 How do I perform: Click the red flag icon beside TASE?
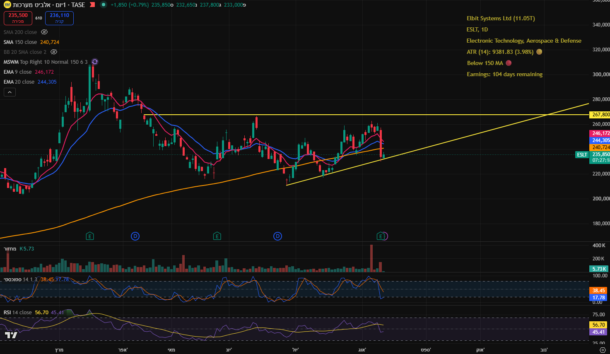coord(92,5)
